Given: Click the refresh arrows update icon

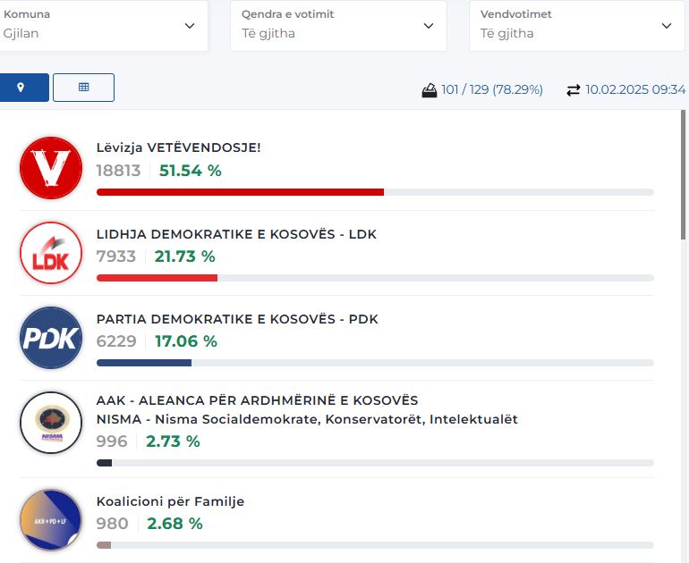Looking at the screenshot, I should (573, 90).
